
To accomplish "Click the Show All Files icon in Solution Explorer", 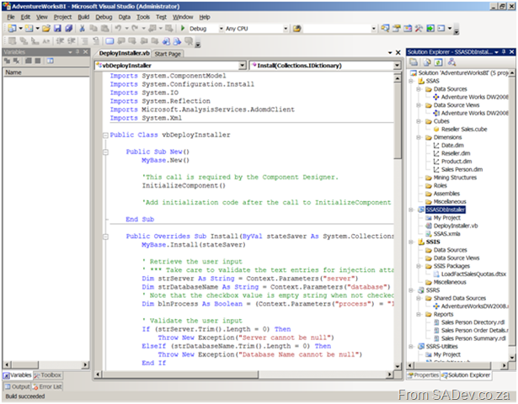I will (427, 62).
